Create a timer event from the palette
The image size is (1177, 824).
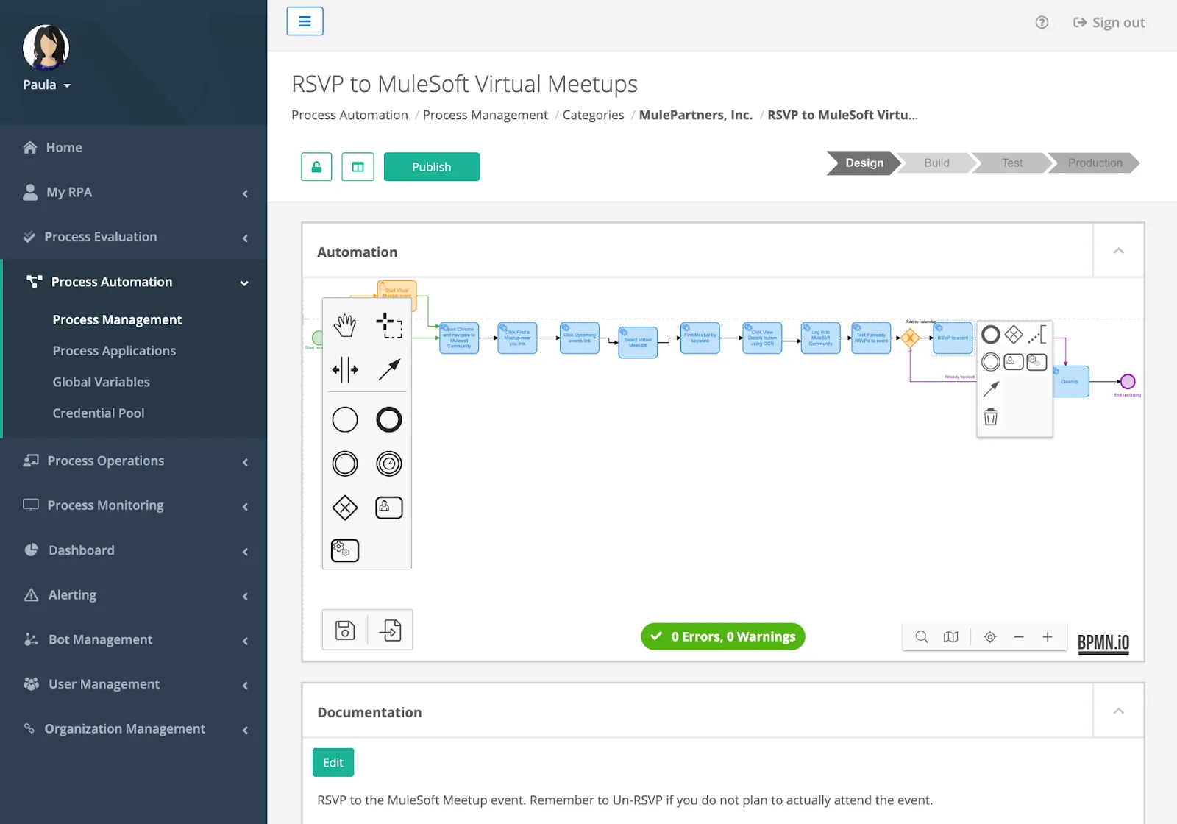[x=389, y=464]
